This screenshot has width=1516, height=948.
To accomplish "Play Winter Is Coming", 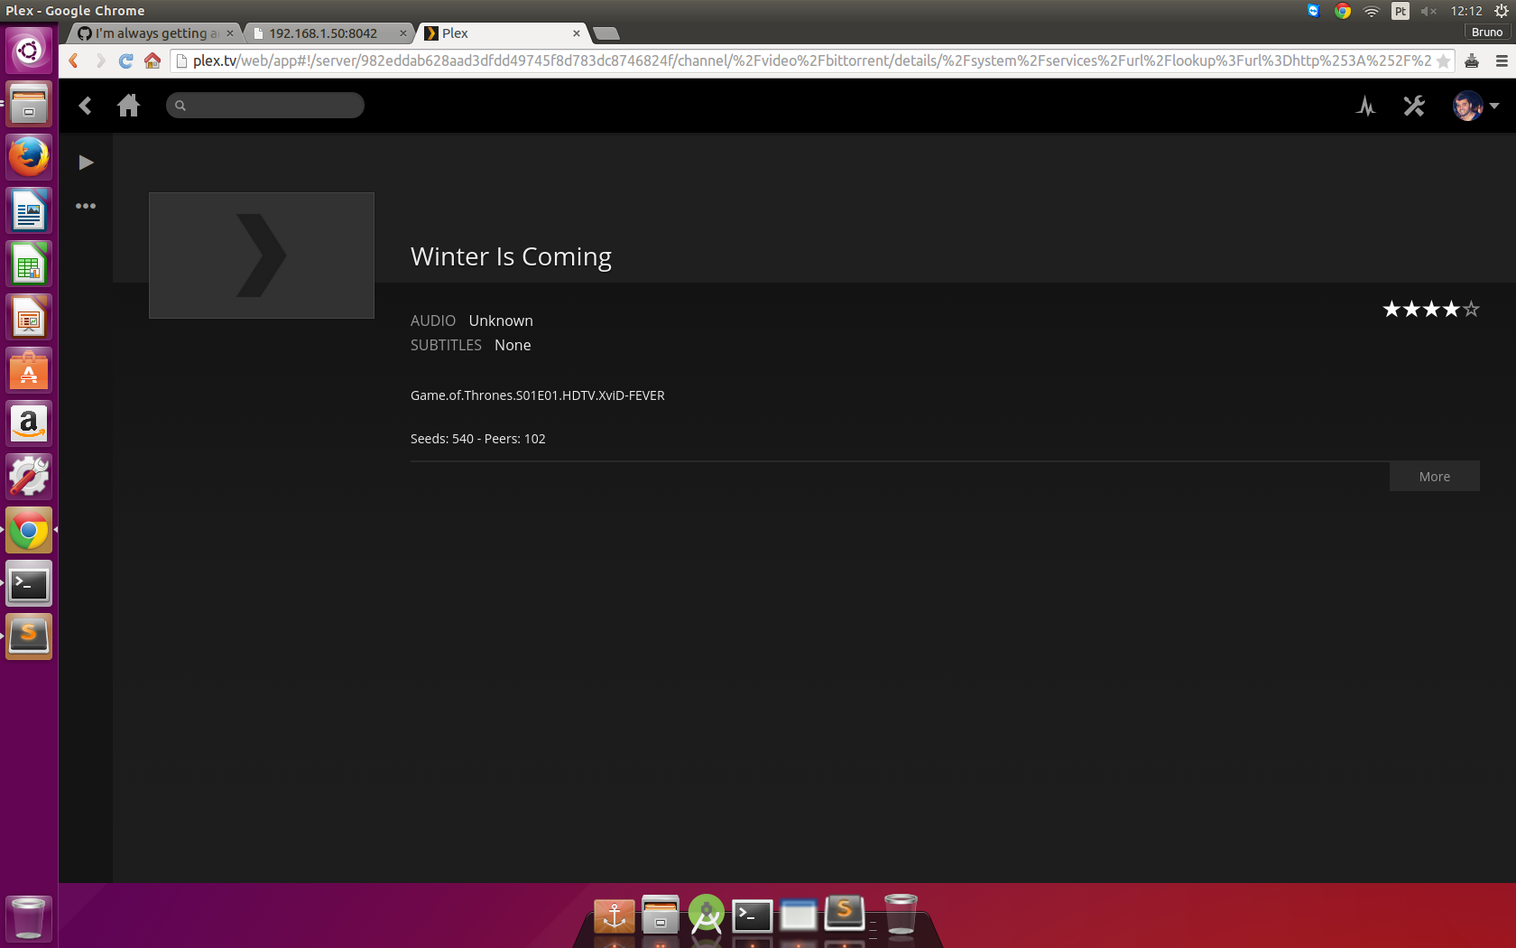I will coord(86,163).
